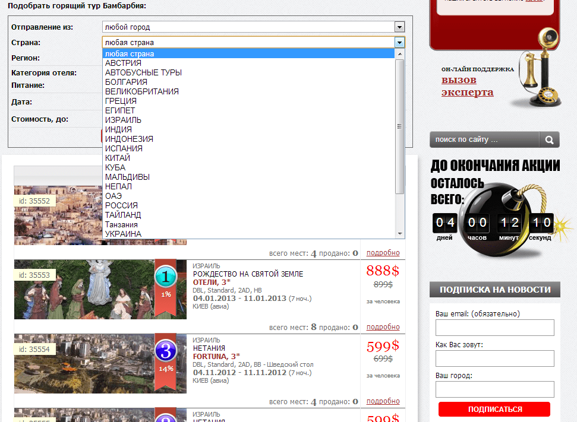This screenshot has width=577, height=422.
Task: Pick 'БОЛГАРИЯ' from the country list
Action: [x=248, y=83]
